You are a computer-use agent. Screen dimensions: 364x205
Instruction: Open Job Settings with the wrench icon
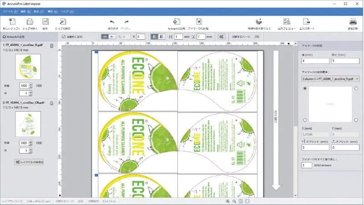62,22
